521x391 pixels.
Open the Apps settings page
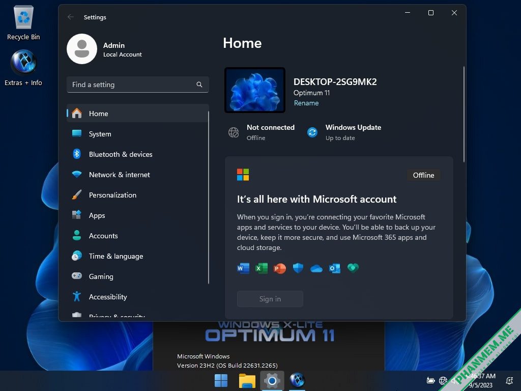137,215
